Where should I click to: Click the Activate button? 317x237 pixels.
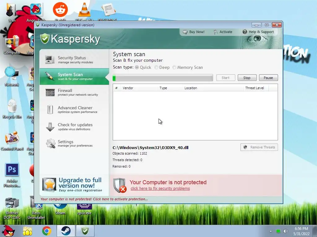[x=223, y=32]
